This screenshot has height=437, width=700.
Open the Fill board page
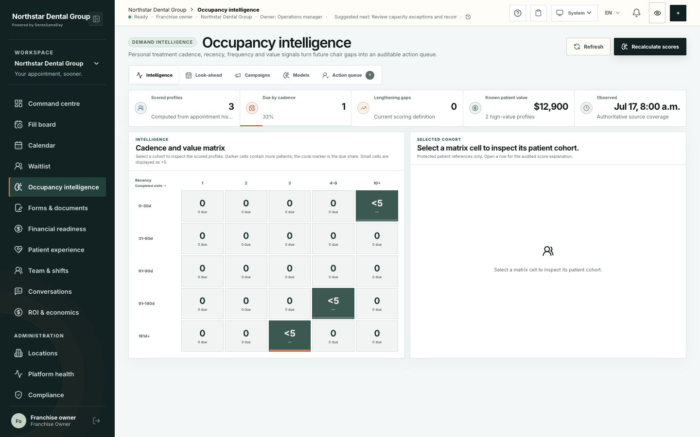(x=57, y=124)
